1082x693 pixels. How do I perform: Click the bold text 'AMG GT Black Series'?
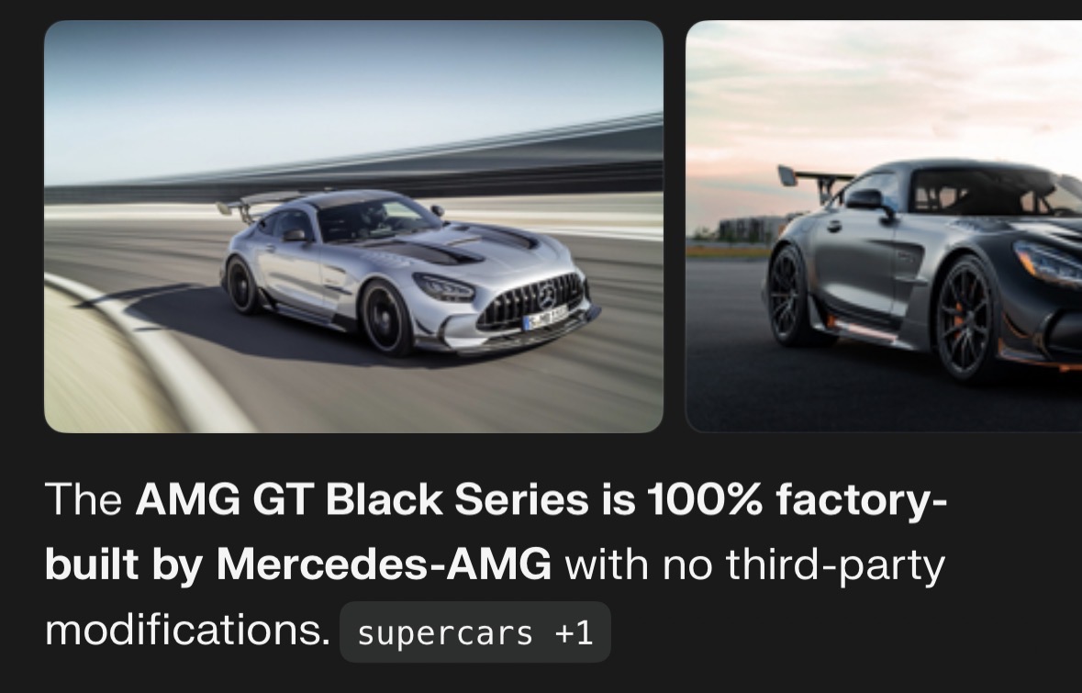coord(362,499)
